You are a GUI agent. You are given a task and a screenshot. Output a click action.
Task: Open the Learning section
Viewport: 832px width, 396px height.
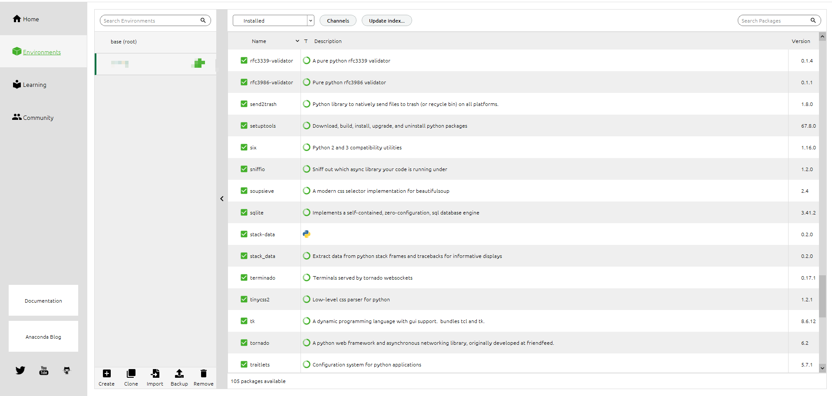pos(30,85)
